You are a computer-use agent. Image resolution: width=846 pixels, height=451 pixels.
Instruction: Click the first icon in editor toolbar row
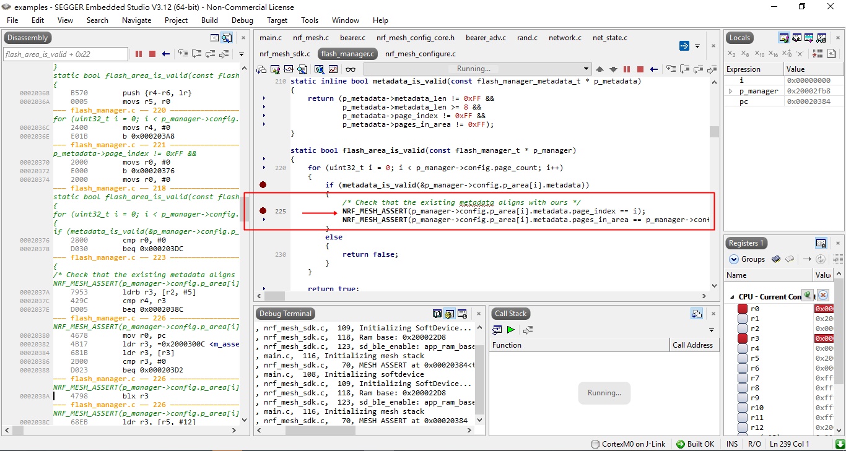(x=261, y=69)
